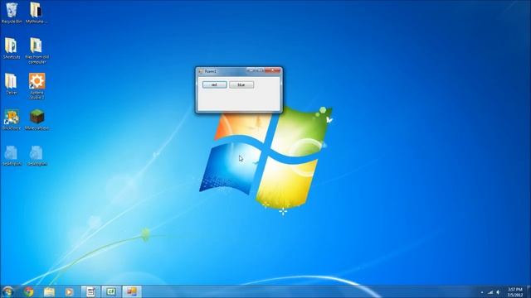531x298 pixels.
Task: Open the taskbar clock and date
Action: (515, 292)
